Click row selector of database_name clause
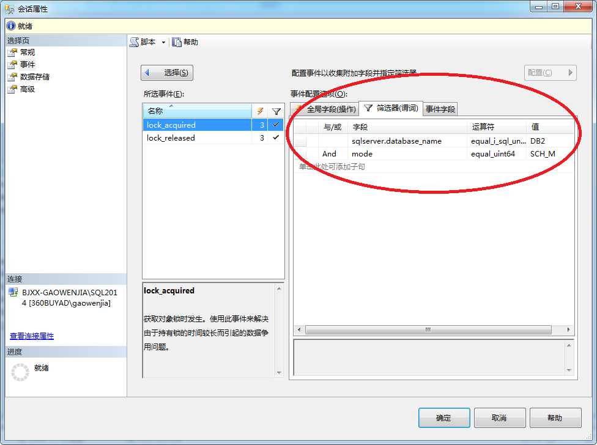 click(x=300, y=141)
